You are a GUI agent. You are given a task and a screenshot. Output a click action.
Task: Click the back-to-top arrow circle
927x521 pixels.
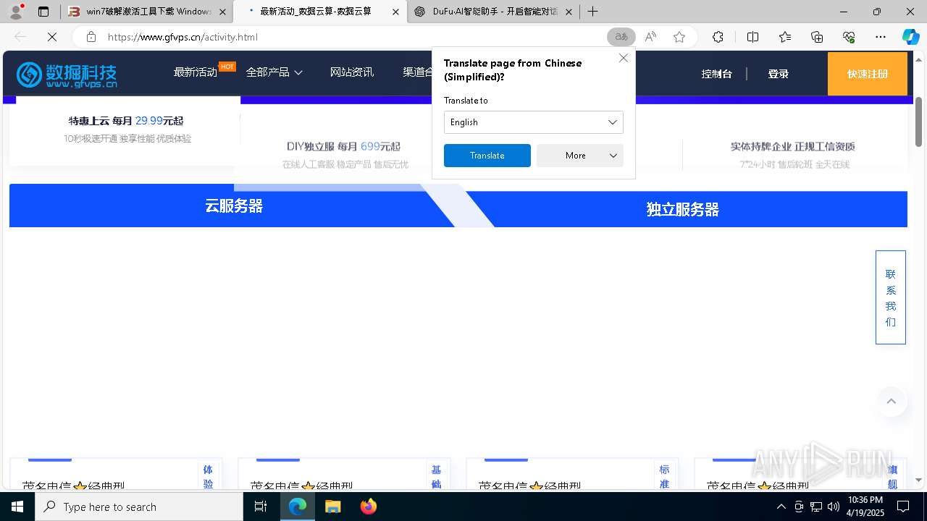892,401
